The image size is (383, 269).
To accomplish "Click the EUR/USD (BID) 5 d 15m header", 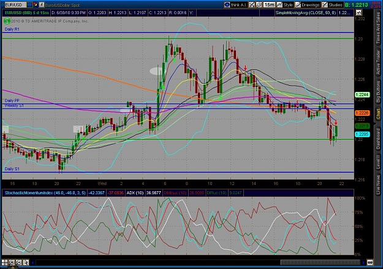I will (x=26, y=13).
